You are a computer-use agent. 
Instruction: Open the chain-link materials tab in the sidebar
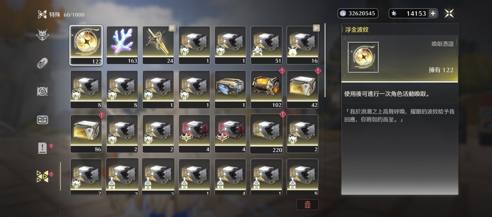click(x=42, y=63)
